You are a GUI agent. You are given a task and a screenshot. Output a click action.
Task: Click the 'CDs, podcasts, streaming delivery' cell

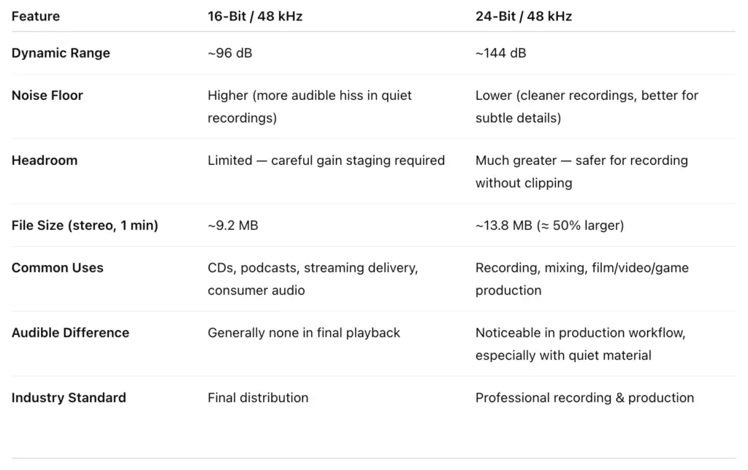[x=313, y=279]
